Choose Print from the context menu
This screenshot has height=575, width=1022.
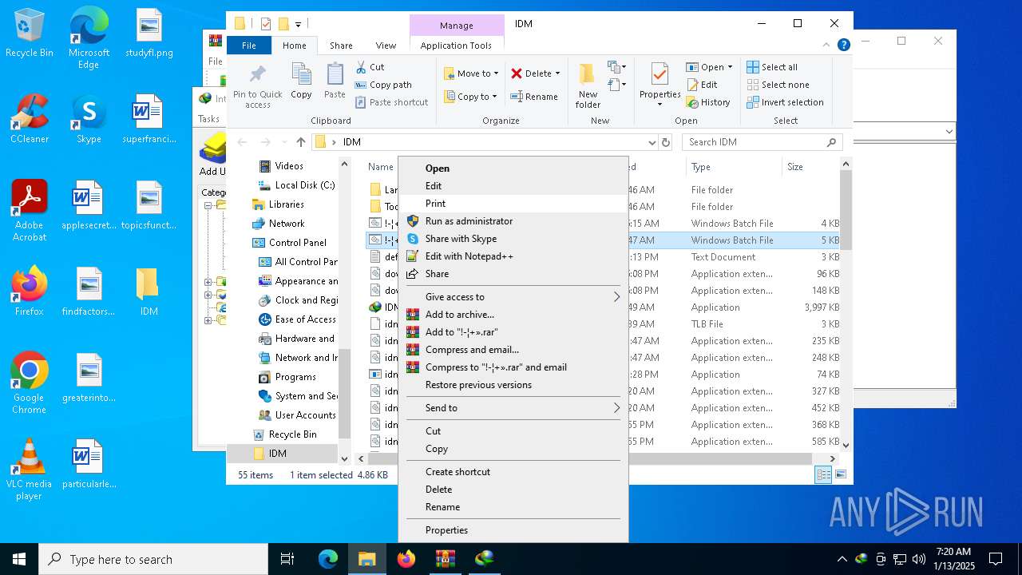tap(513, 204)
